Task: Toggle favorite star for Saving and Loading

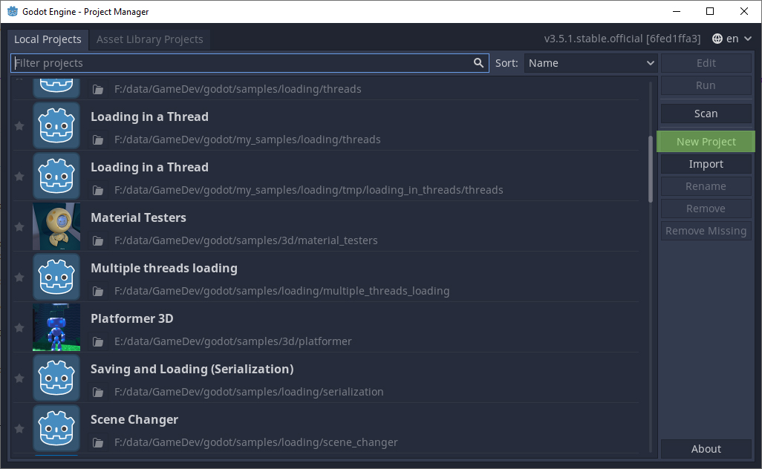Action: tap(19, 378)
